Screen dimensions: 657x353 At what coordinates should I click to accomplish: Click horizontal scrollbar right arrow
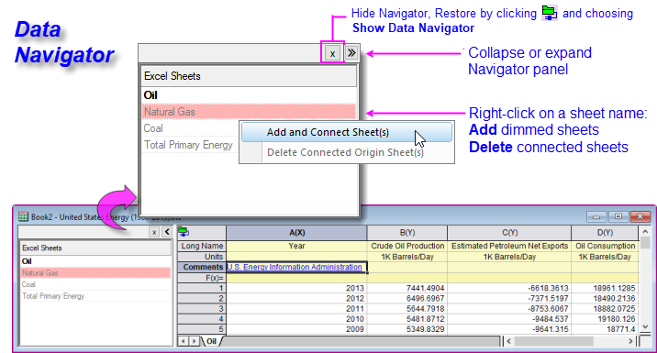tap(630, 341)
